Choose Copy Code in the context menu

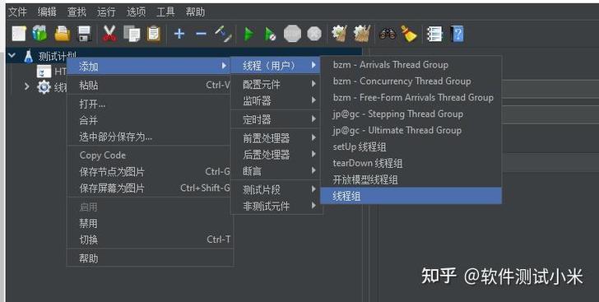coord(149,156)
